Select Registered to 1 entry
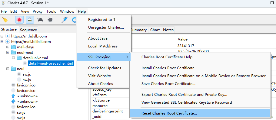Viewport: 276px width, 120px height. (104, 20)
